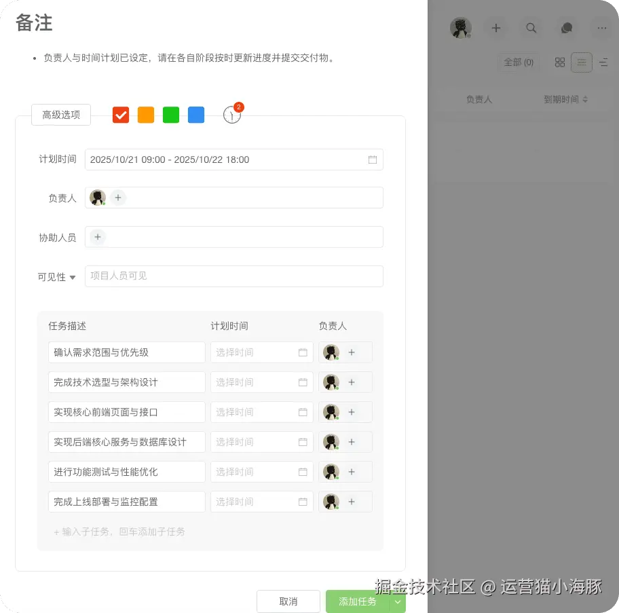
Task: Choose the blue priority color
Action: coord(196,115)
